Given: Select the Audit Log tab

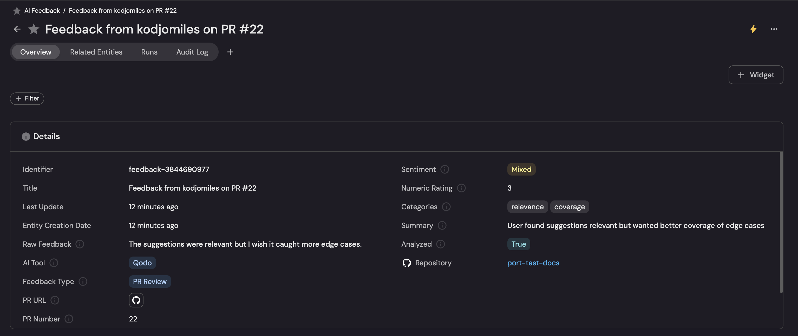Looking at the screenshot, I should pyautogui.click(x=192, y=52).
